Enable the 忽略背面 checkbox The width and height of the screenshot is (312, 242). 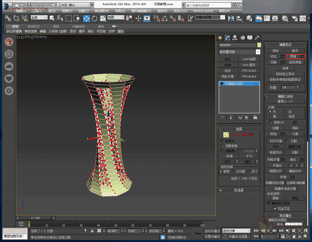pos(222,146)
